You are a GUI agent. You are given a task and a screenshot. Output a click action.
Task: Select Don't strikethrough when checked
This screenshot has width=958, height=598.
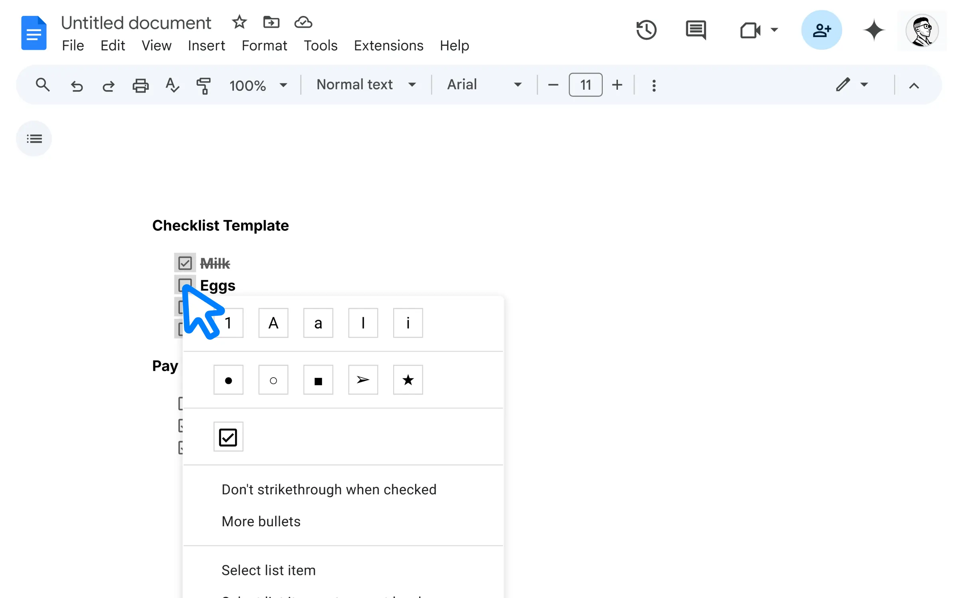tap(328, 489)
